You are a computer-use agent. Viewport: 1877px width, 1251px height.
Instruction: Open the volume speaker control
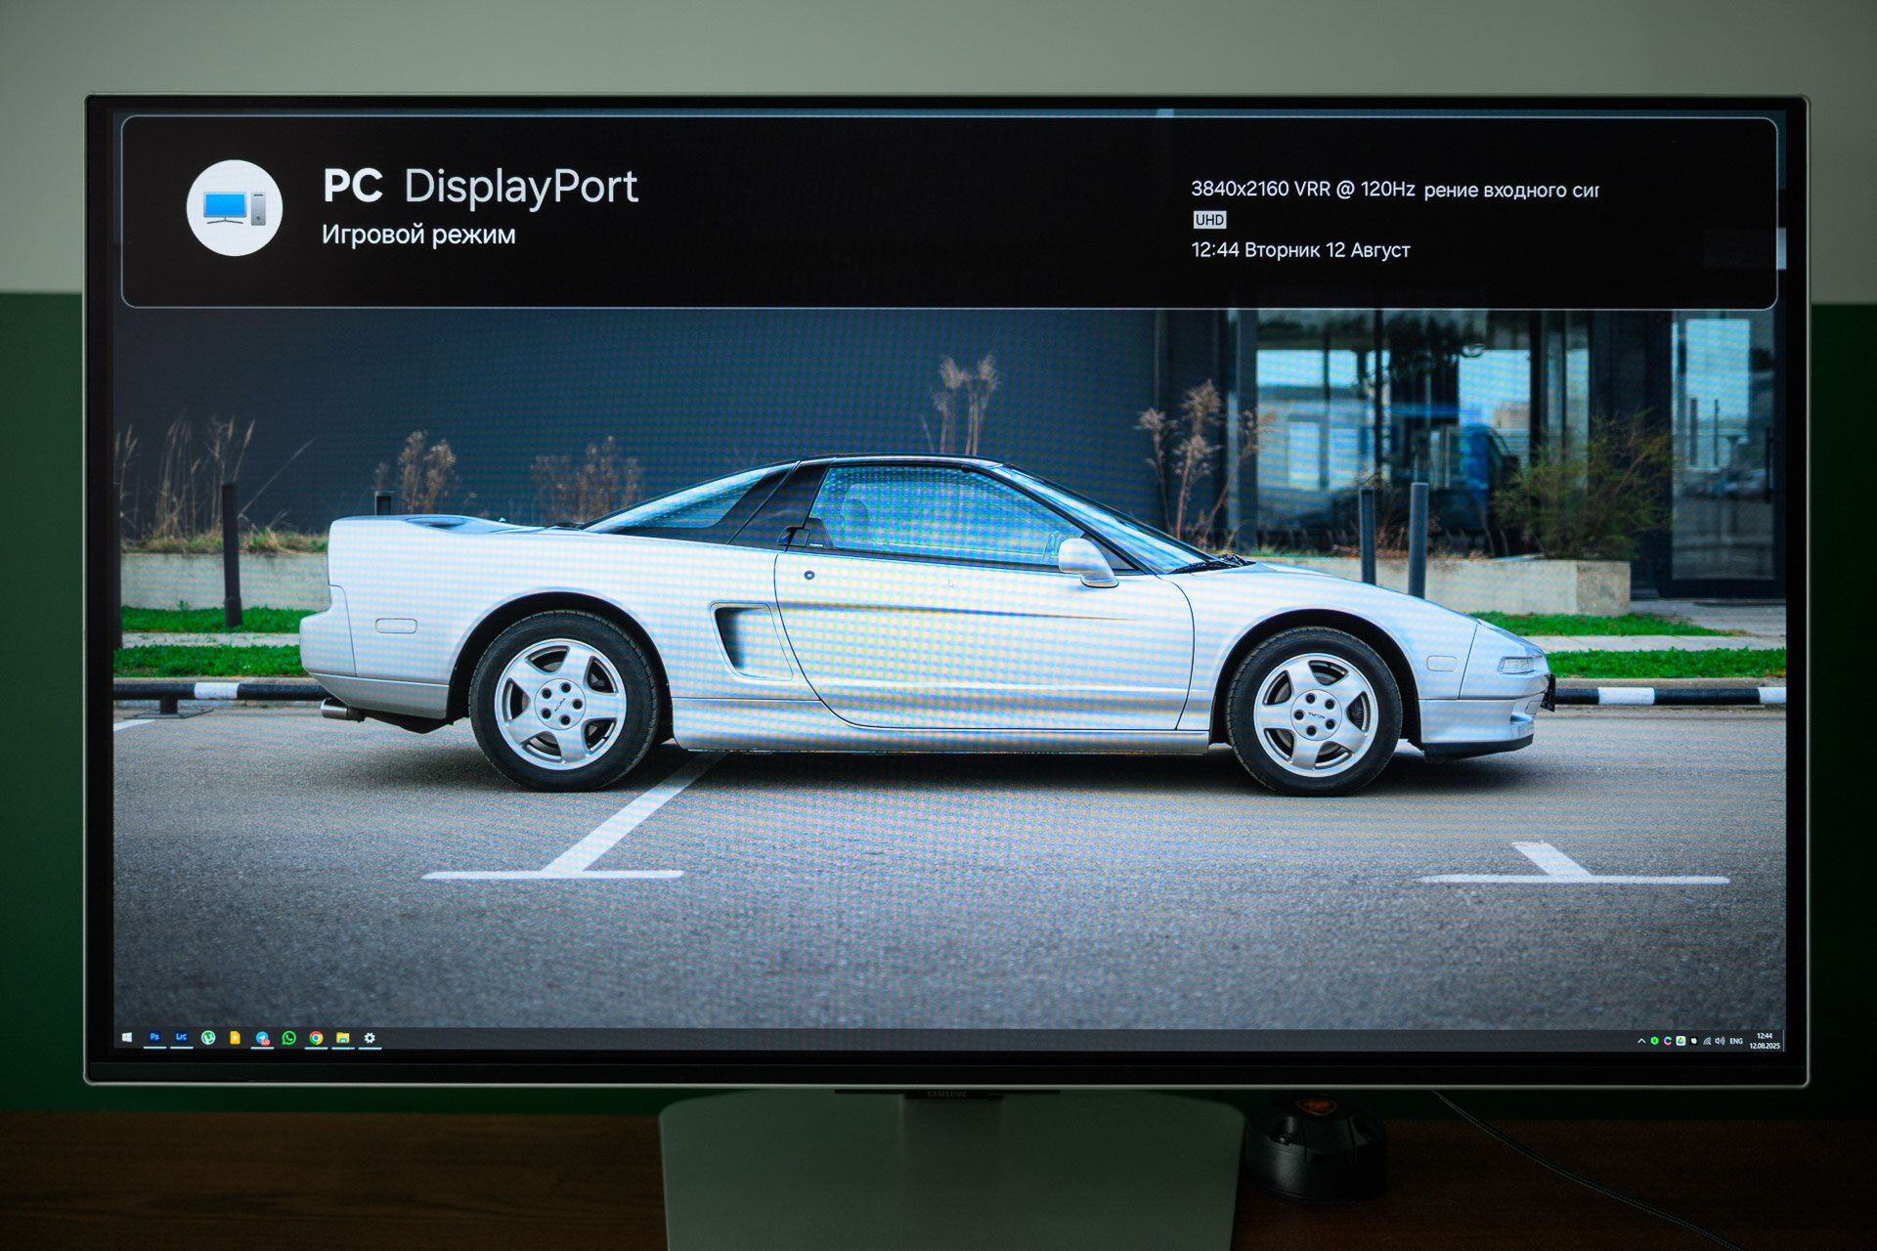[x=1720, y=1041]
